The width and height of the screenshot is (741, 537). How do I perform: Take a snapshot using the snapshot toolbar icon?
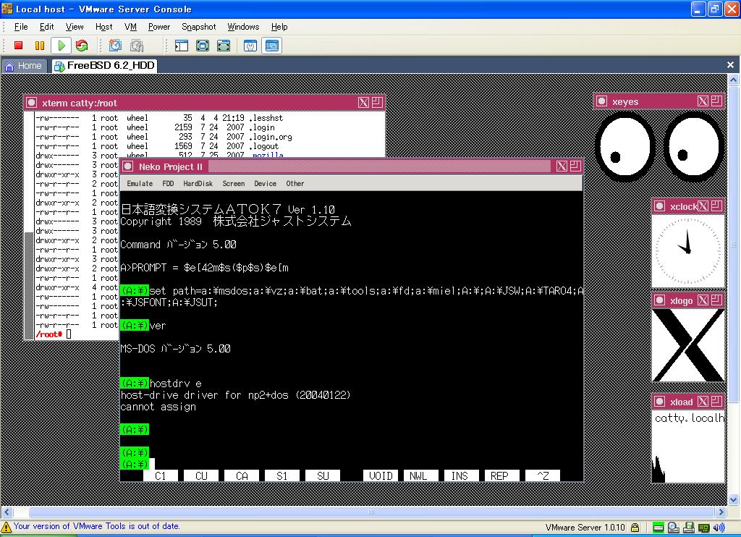point(115,46)
